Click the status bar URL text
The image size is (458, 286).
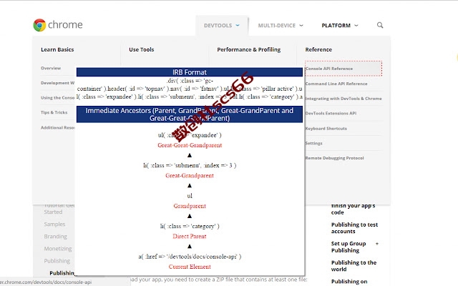click(x=46, y=282)
